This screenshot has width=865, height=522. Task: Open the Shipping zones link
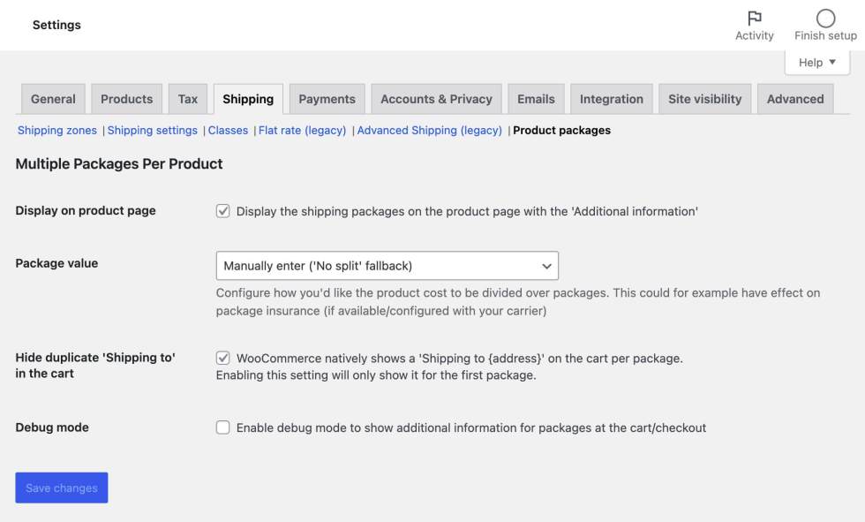pos(58,131)
